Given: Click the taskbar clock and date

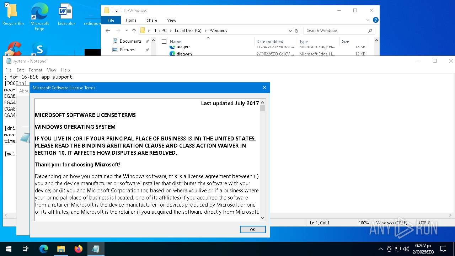Looking at the screenshot, I should 423,249.
